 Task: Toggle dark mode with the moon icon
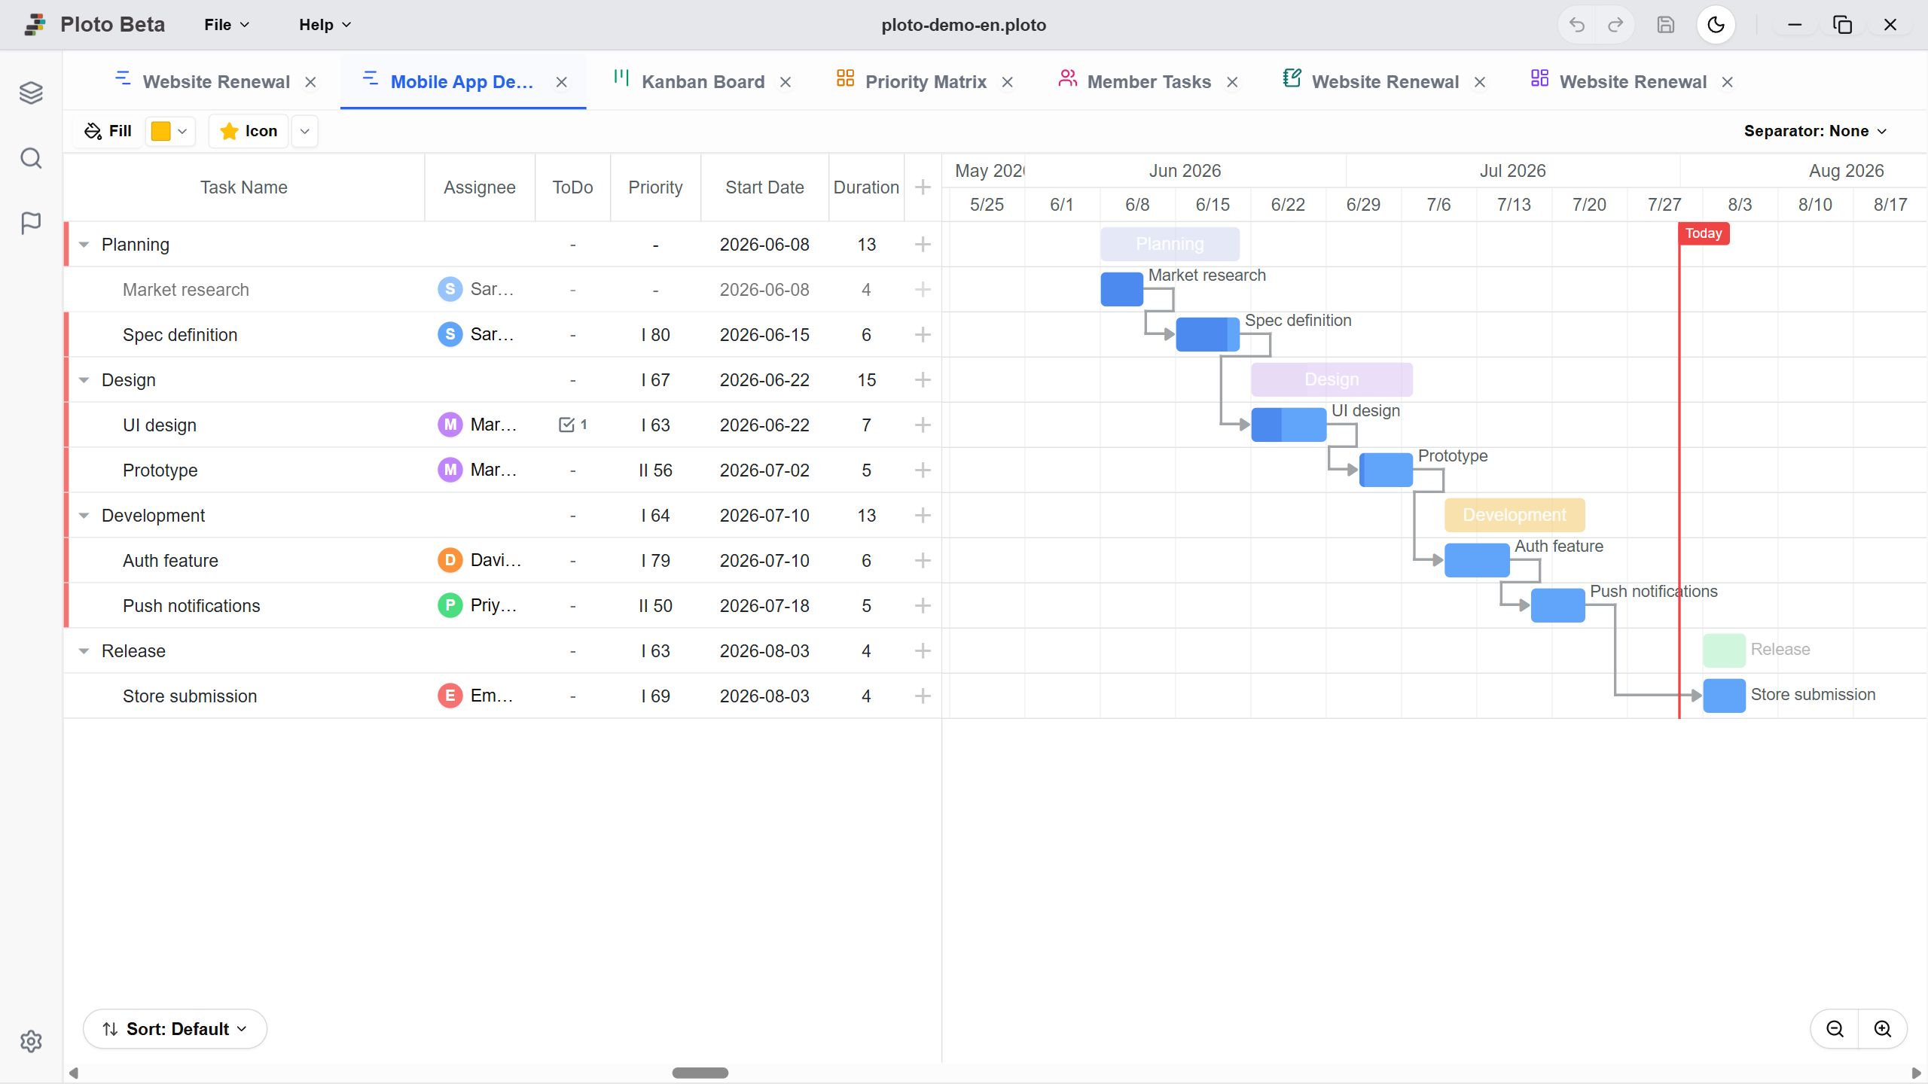point(1716,25)
